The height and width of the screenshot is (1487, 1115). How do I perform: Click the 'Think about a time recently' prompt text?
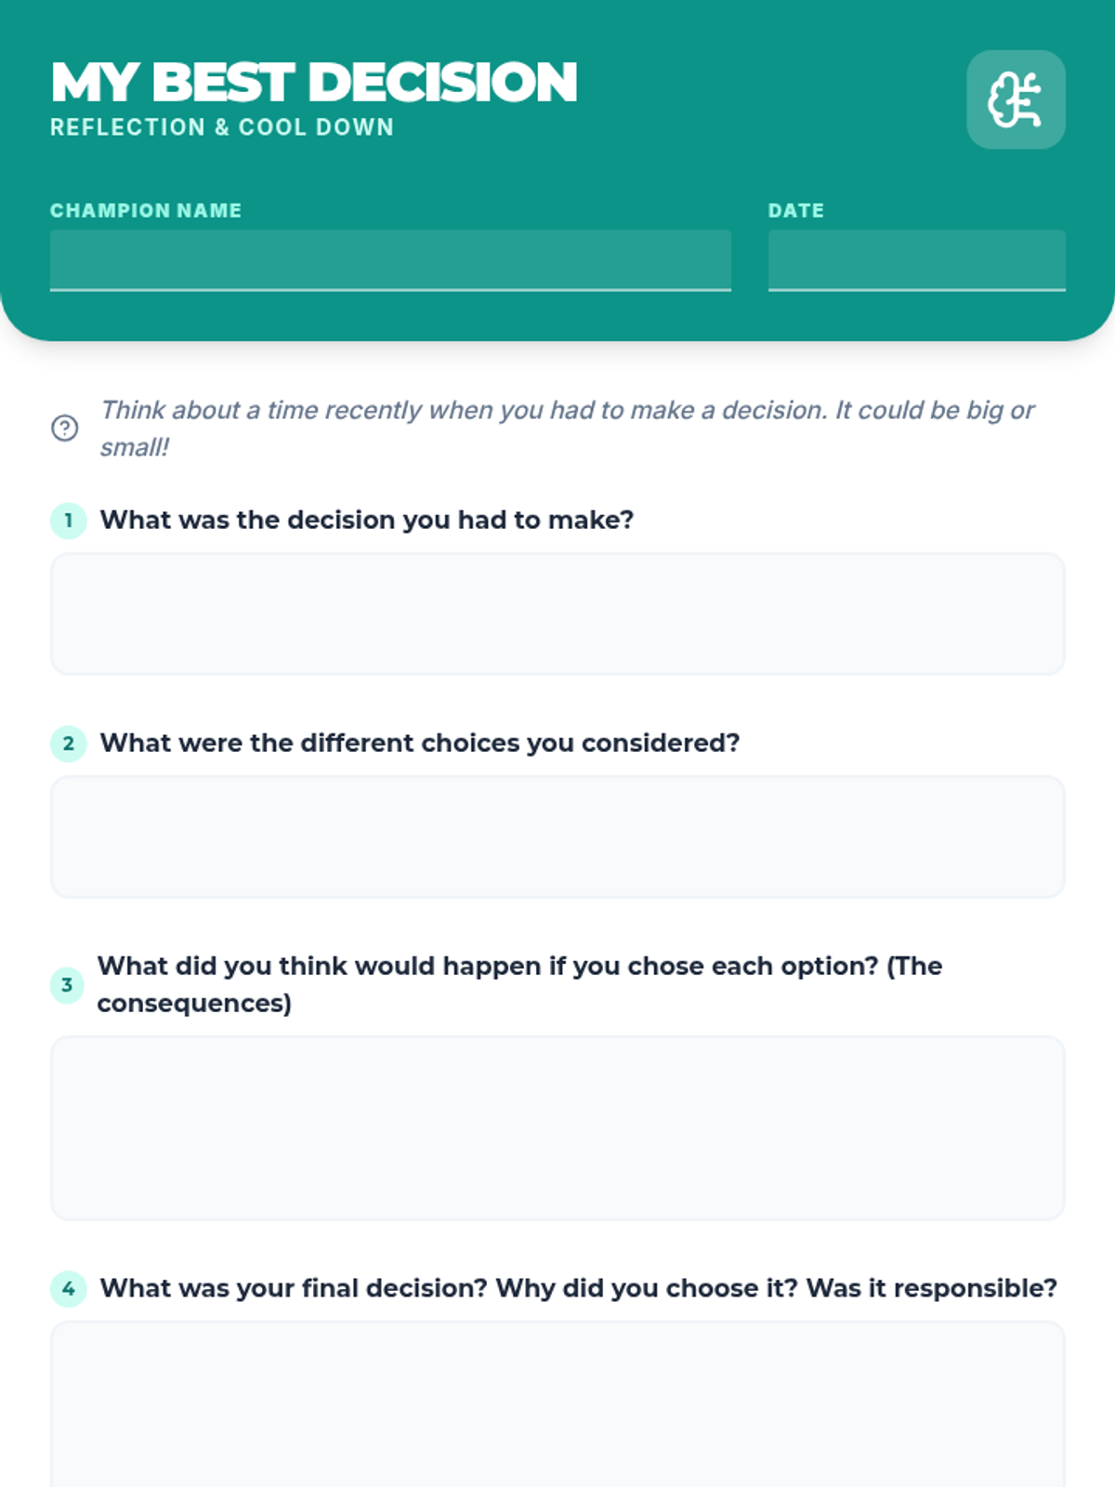click(x=567, y=428)
